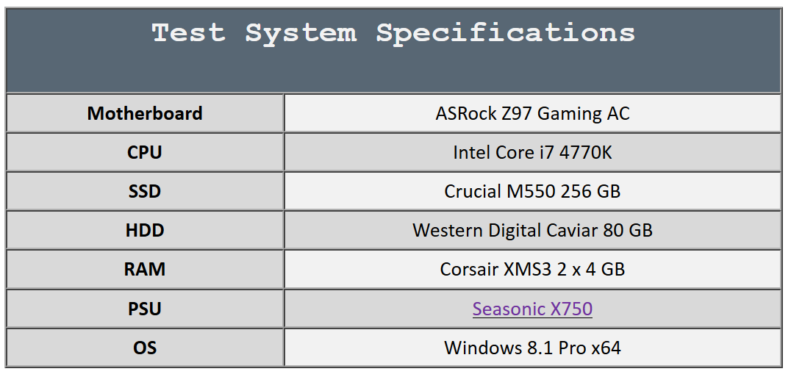
Task: Click the ASRock Z97 Gaming AC cell
Action: pos(533,113)
